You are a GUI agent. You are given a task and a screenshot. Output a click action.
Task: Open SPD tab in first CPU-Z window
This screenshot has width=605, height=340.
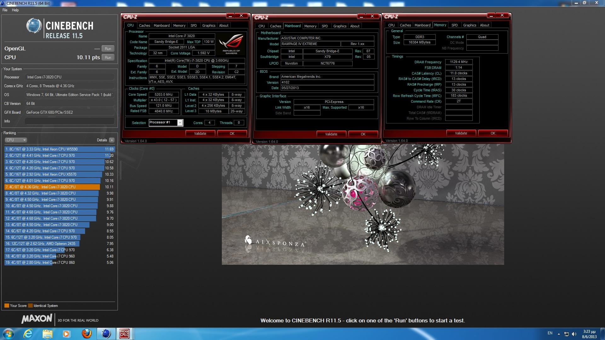[x=194, y=25]
